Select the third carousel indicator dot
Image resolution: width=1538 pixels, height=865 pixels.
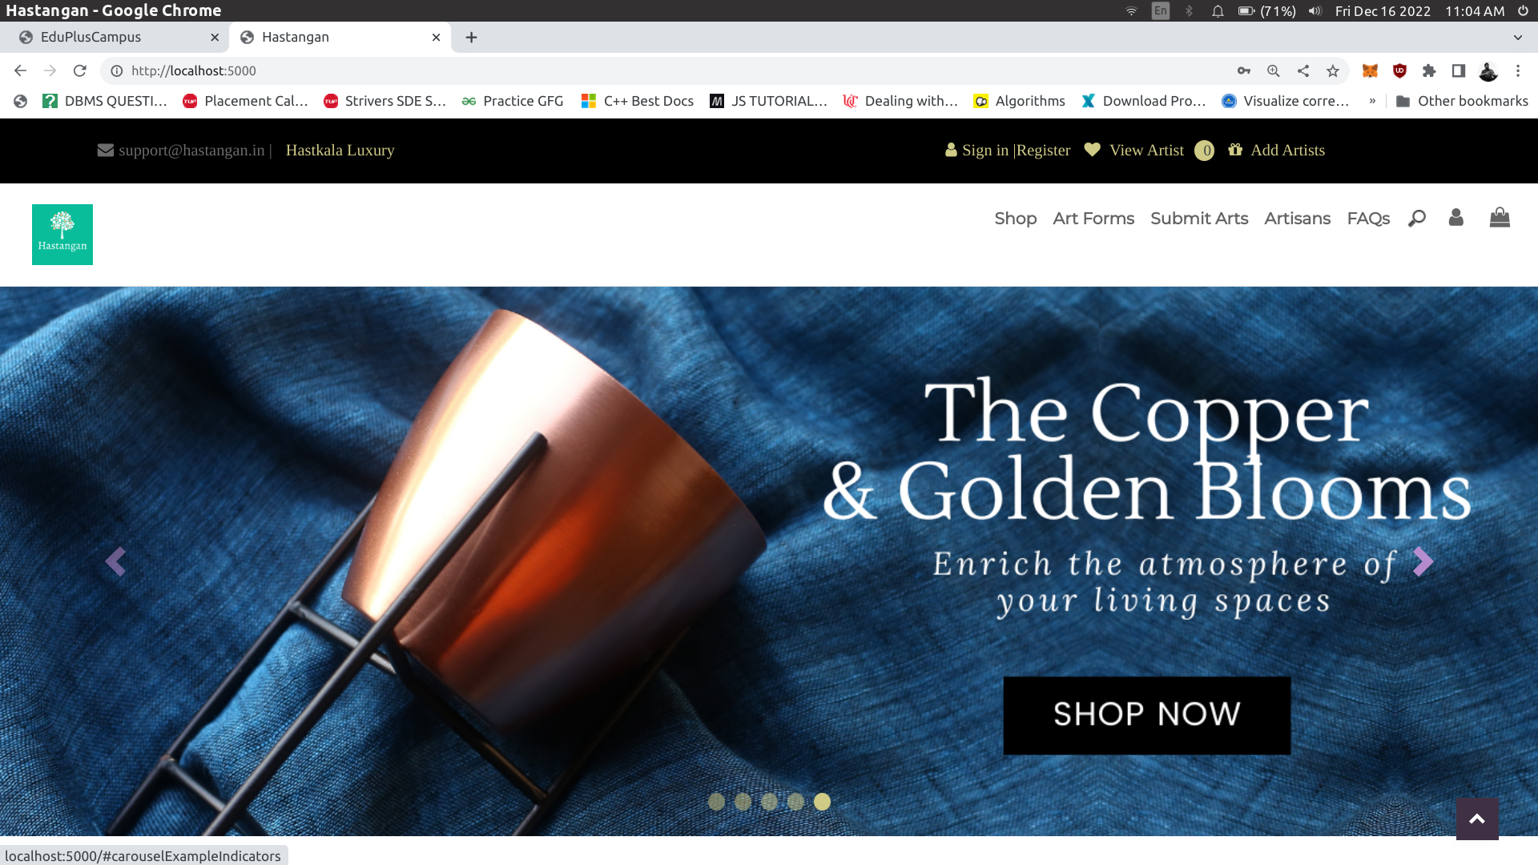click(x=769, y=802)
